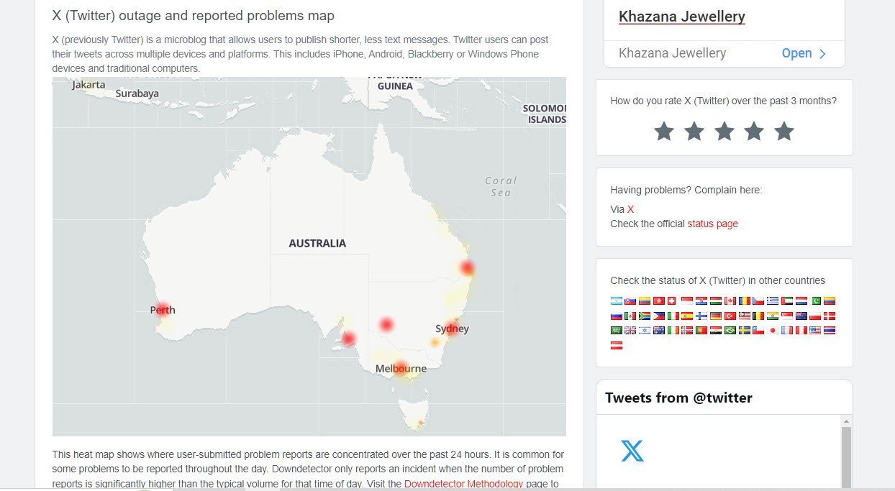895x491 pixels.
Task: Select the Brazil flag icon
Action: point(728,331)
